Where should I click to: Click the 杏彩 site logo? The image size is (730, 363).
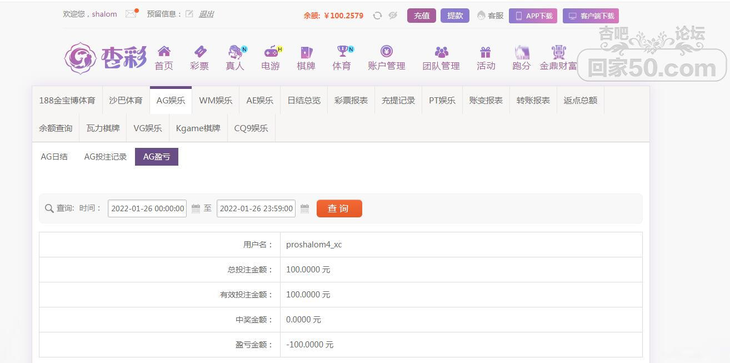(105, 58)
